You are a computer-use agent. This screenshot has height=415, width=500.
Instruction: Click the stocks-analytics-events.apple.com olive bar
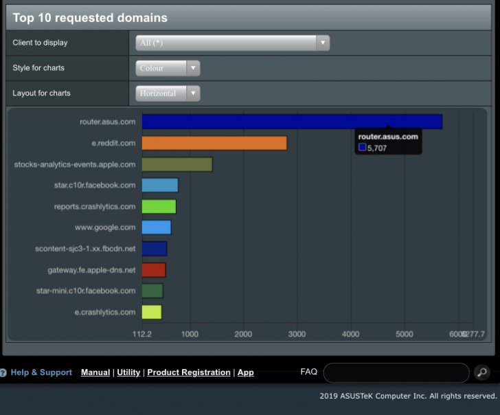177,164
